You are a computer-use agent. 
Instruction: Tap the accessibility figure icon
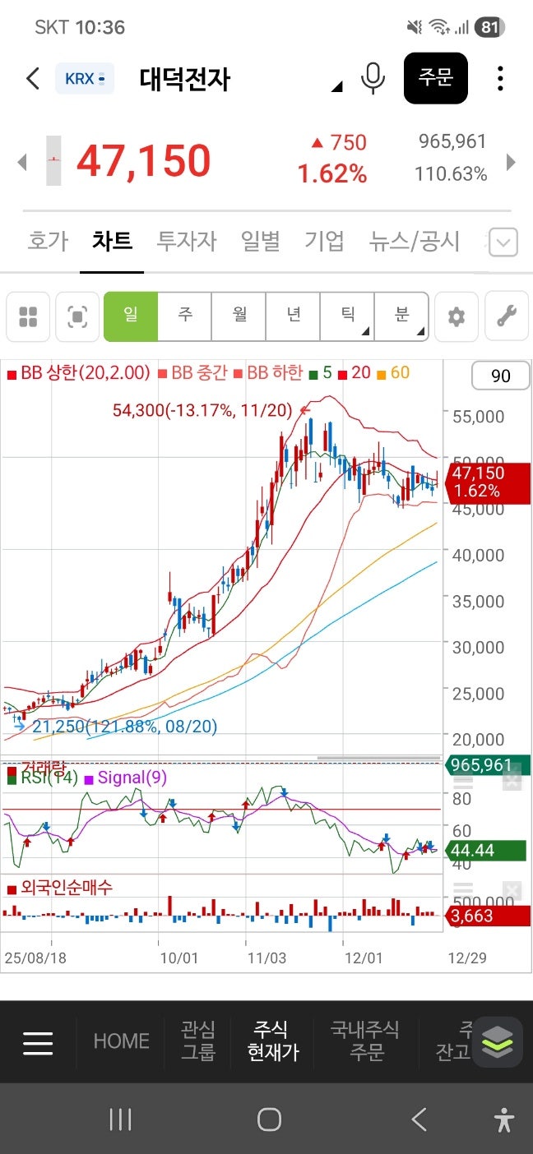[x=504, y=1120]
